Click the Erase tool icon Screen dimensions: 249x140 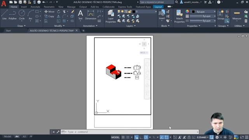coord(73,12)
